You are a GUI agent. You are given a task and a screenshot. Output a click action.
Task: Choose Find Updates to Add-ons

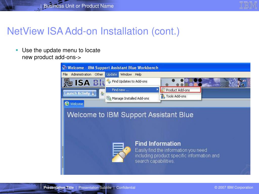(x=133, y=81)
